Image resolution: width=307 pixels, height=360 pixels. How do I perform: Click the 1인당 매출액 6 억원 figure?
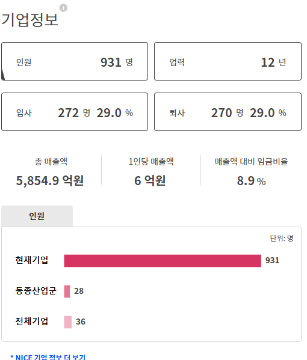pyautogui.click(x=150, y=180)
